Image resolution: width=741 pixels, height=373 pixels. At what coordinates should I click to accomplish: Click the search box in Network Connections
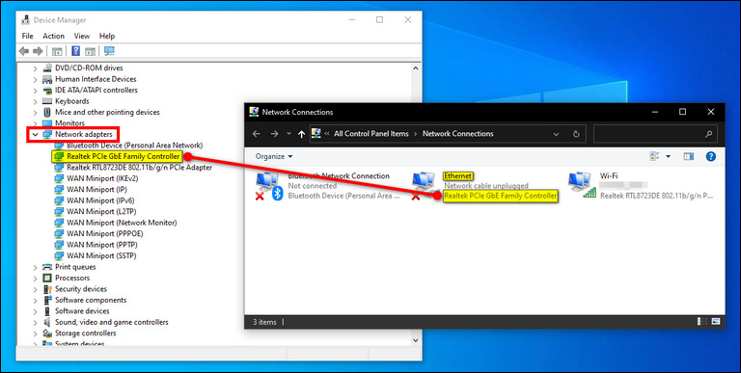(x=655, y=134)
